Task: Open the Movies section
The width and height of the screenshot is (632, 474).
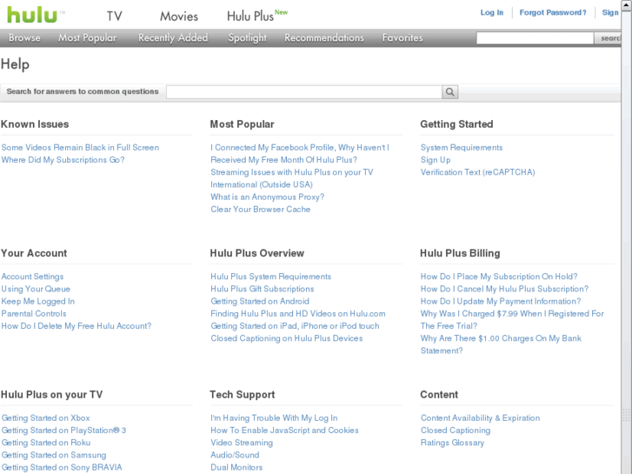Action: tap(179, 17)
